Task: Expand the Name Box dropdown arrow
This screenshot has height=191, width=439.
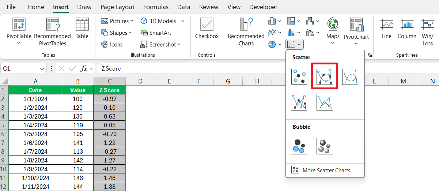Action: [42, 69]
